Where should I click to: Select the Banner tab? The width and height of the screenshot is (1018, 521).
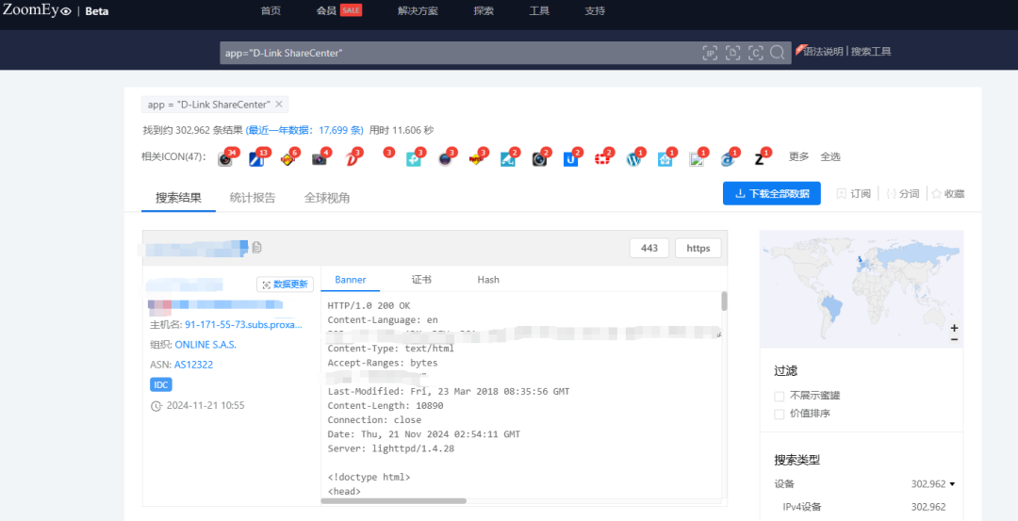(351, 280)
